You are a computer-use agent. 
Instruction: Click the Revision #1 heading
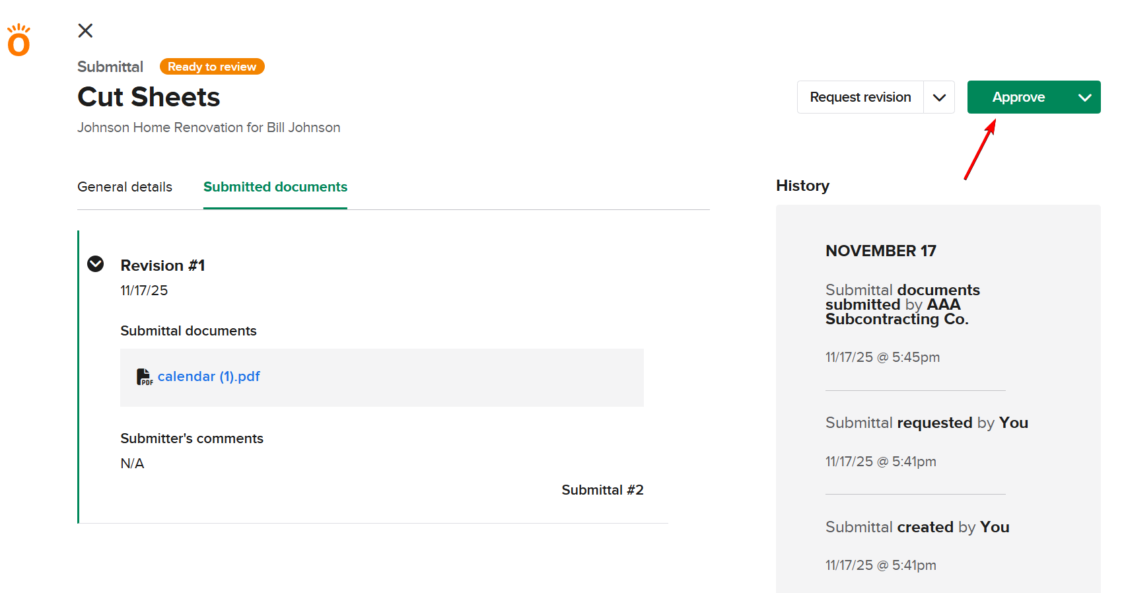[x=162, y=265]
